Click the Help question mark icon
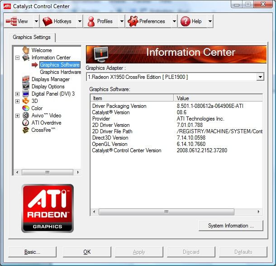This screenshot has width=276, height=266. 186,21
